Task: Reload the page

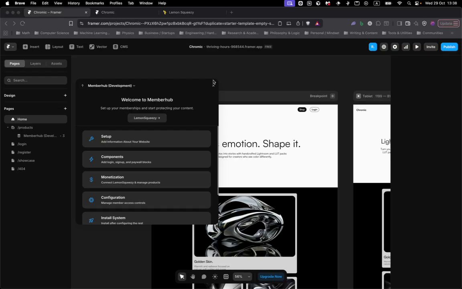Action: click(x=22, y=23)
